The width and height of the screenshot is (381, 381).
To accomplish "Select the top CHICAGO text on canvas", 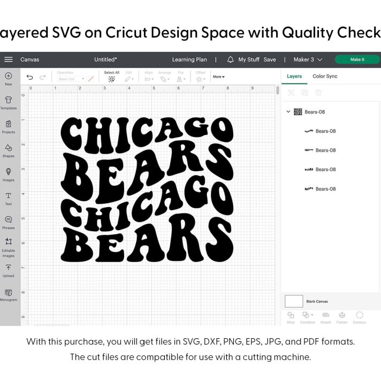I will click(x=147, y=134).
